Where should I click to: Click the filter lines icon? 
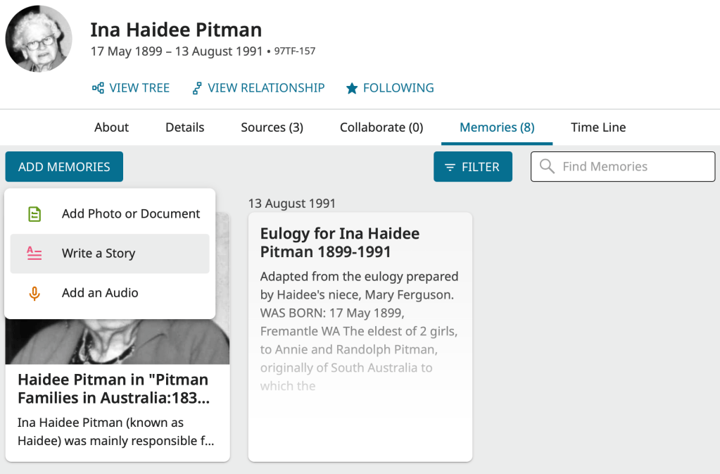click(x=450, y=167)
